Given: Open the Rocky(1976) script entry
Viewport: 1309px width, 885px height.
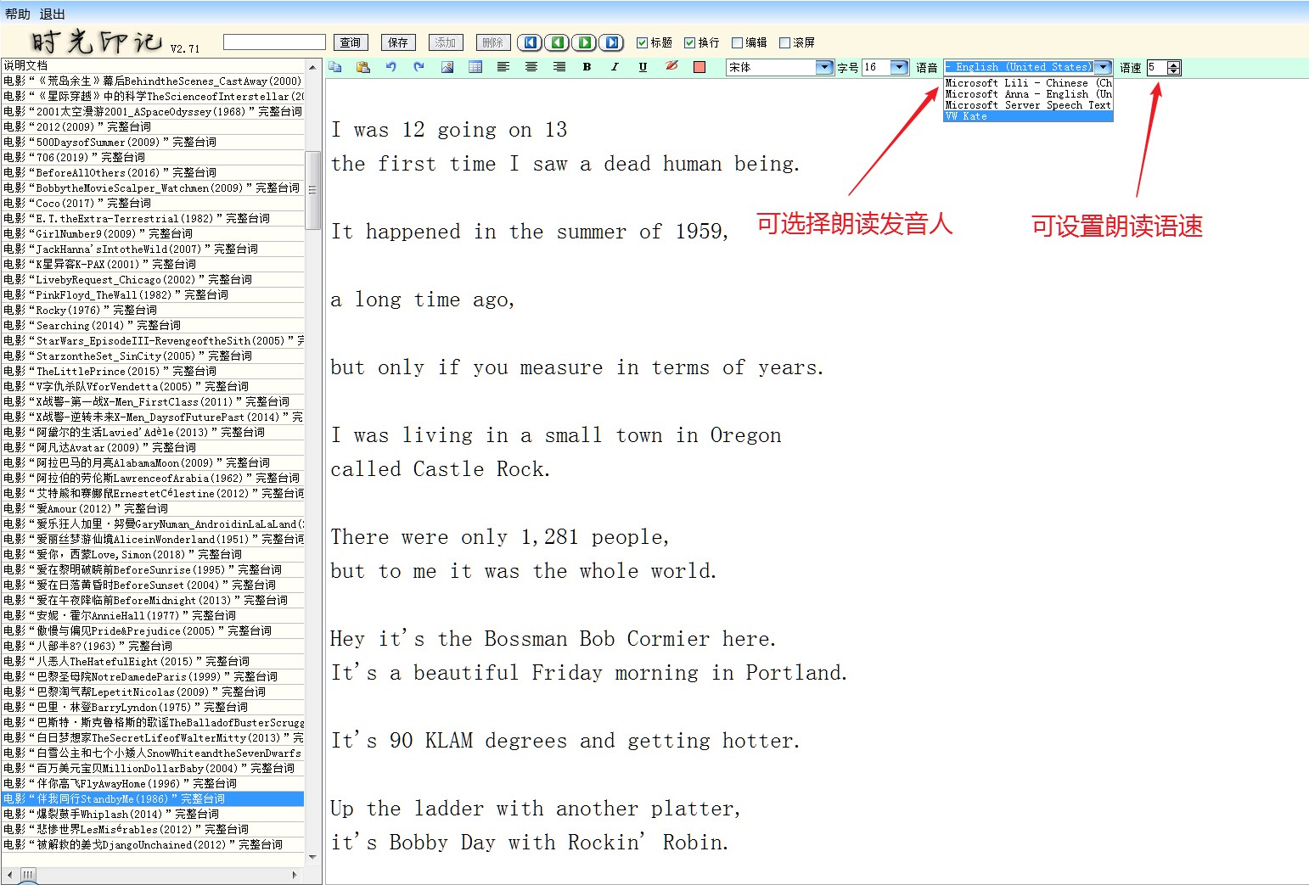Looking at the screenshot, I should point(153,310).
